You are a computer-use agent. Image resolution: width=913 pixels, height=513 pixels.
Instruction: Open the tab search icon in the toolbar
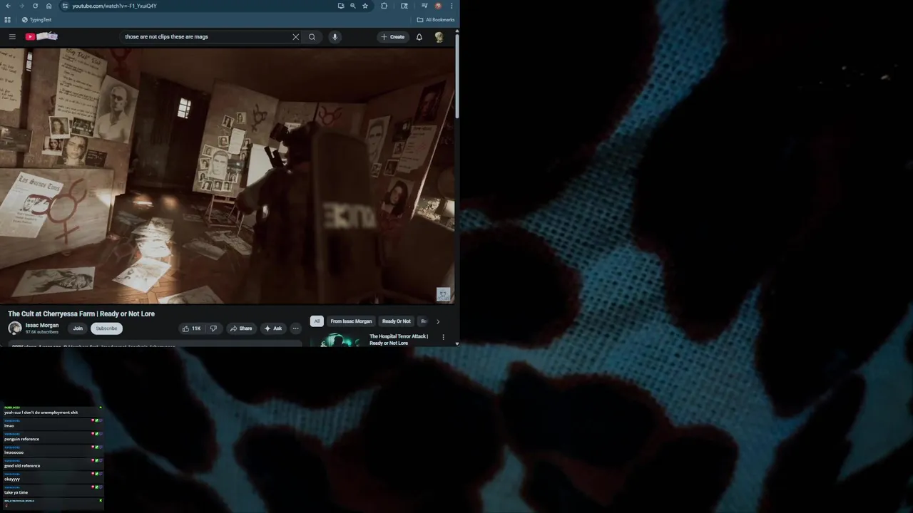[x=404, y=6]
